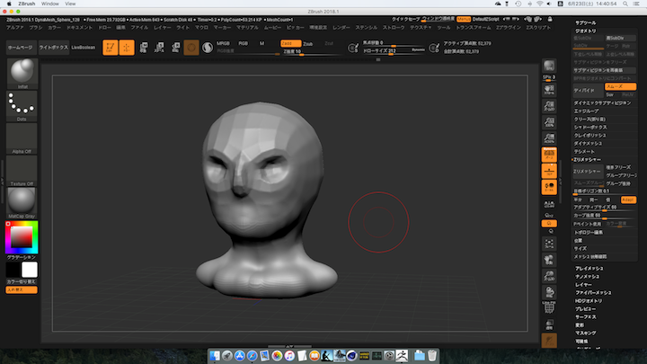
Task: Open the カラー Color menu
Action: point(55,28)
